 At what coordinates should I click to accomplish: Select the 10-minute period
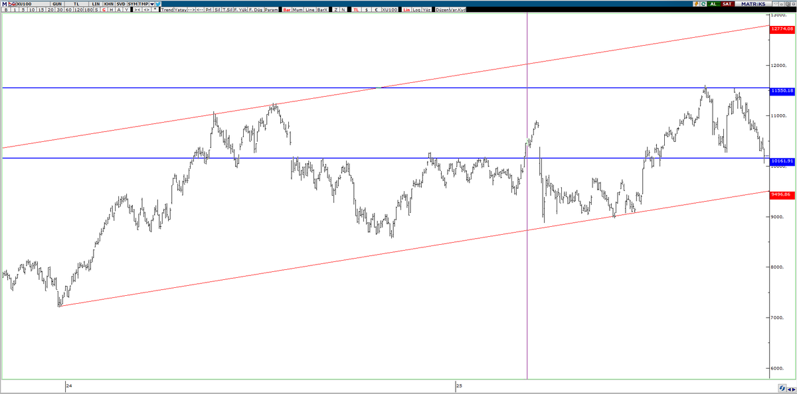coord(32,10)
